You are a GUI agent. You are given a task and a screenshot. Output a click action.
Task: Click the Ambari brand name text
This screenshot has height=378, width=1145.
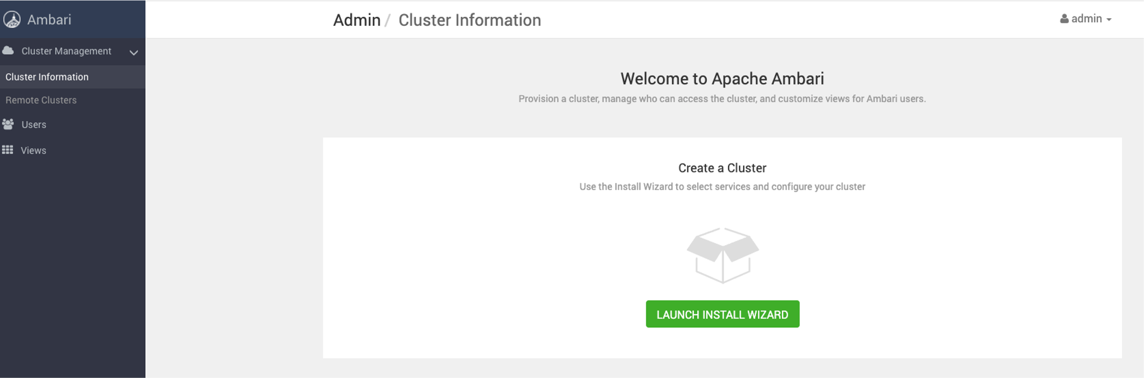click(49, 20)
